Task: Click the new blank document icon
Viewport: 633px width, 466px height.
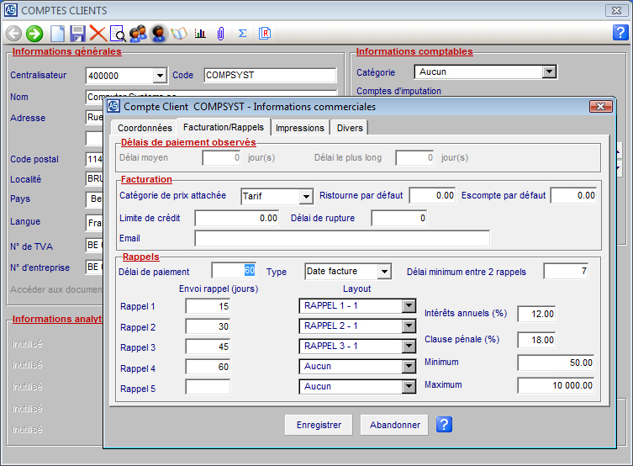Action: click(x=57, y=34)
